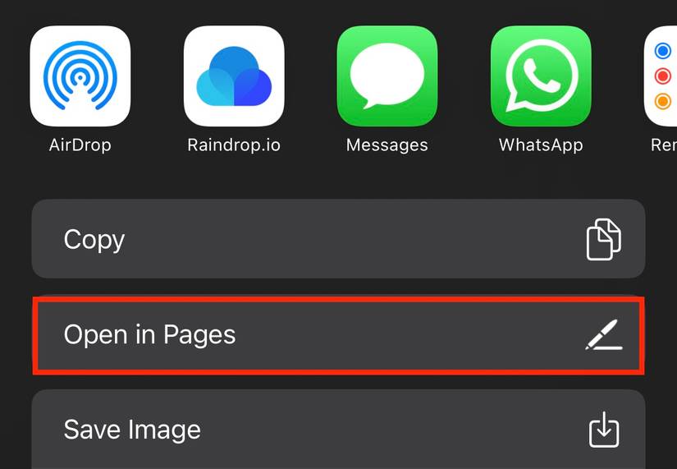Choose the WhatsApp phone-bubble icon
The width and height of the screenshot is (677, 469).
click(541, 76)
